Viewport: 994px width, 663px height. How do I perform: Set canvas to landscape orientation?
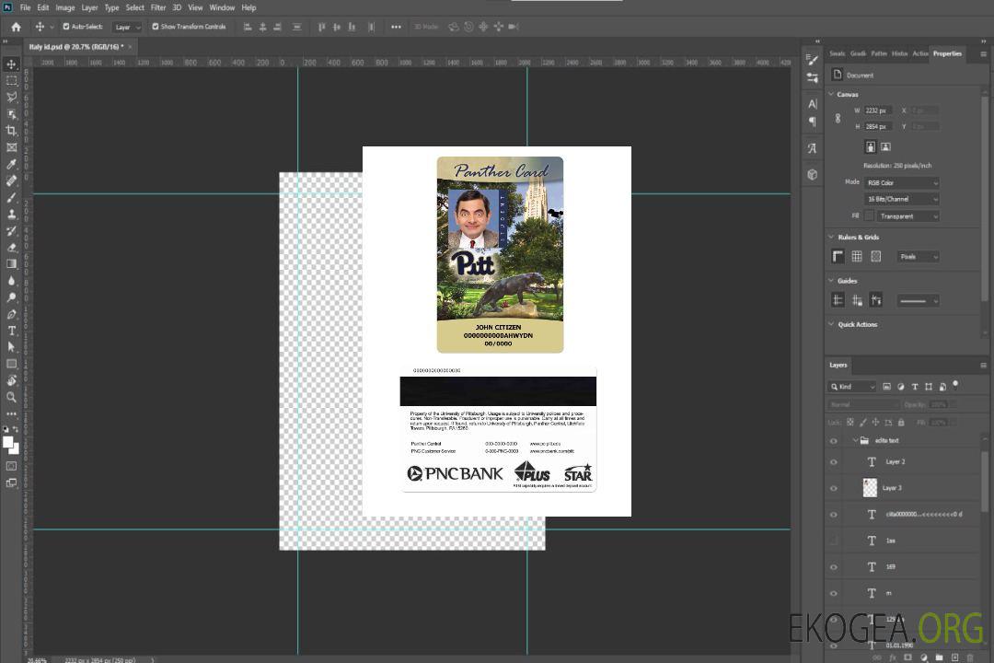(x=885, y=146)
